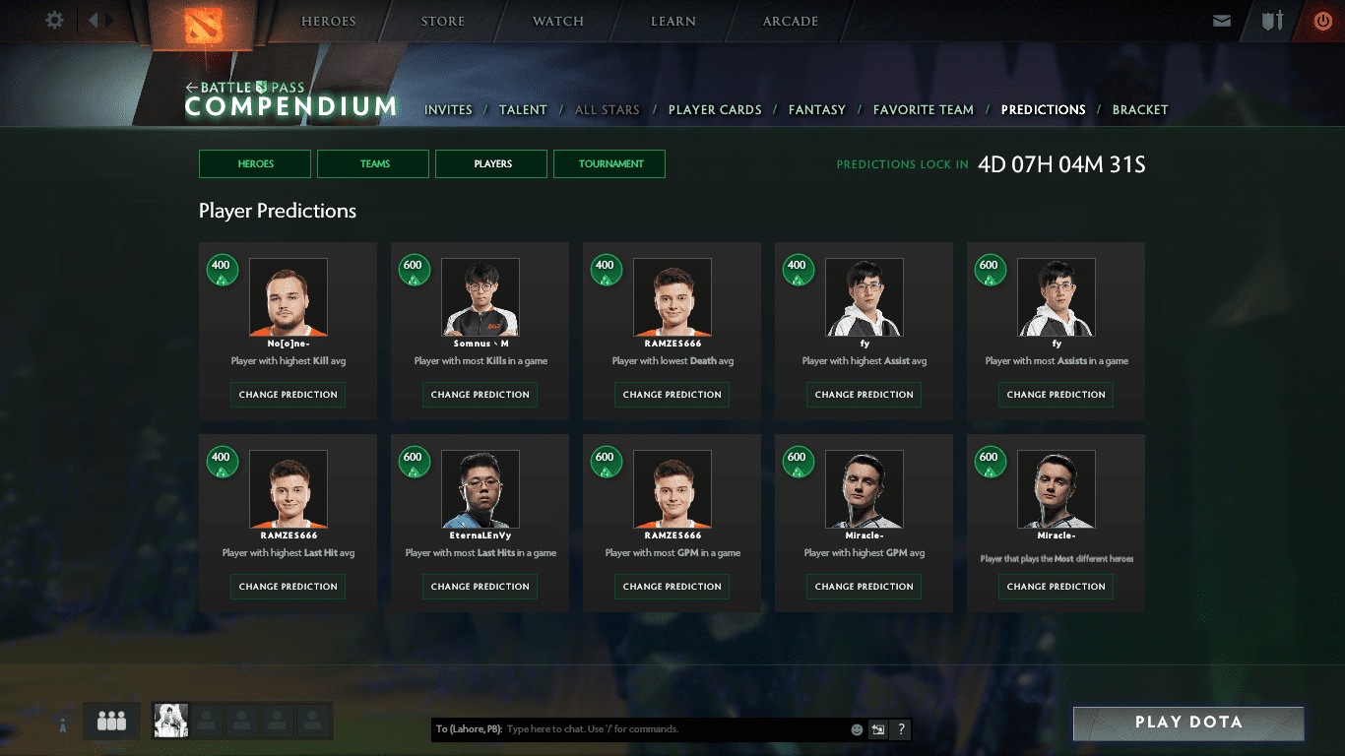Click the chat help question mark icon
This screenshot has width=1345, height=756.
[900, 729]
